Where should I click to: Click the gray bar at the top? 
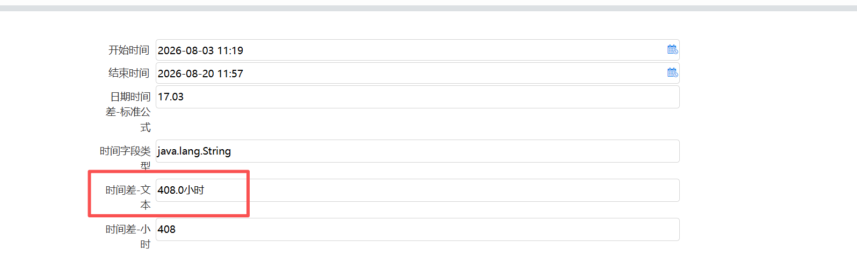pos(428,8)
